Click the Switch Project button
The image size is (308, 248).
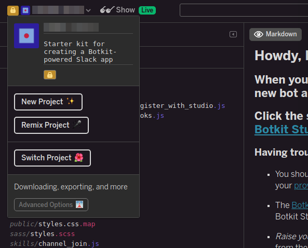tap(52, 158)
